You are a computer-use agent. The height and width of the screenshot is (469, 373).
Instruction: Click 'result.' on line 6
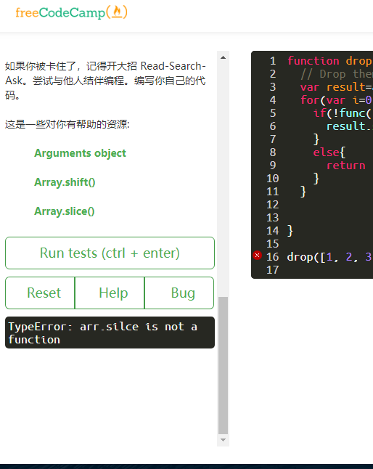[x=349, y=126]
